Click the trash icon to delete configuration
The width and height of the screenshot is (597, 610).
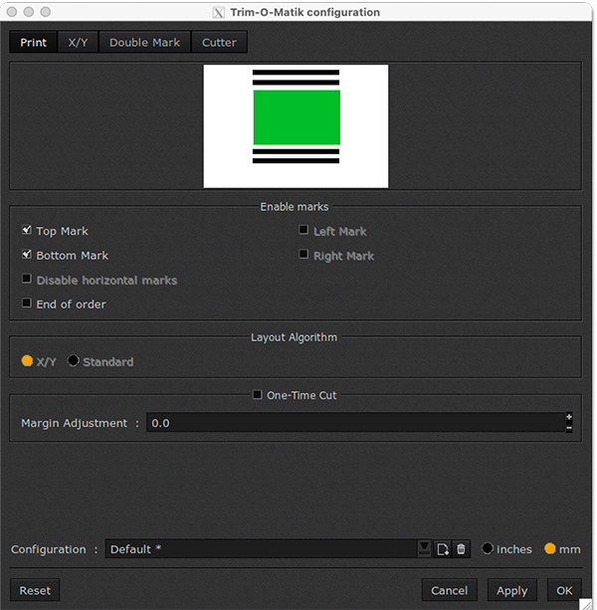(x=461, y=549)
